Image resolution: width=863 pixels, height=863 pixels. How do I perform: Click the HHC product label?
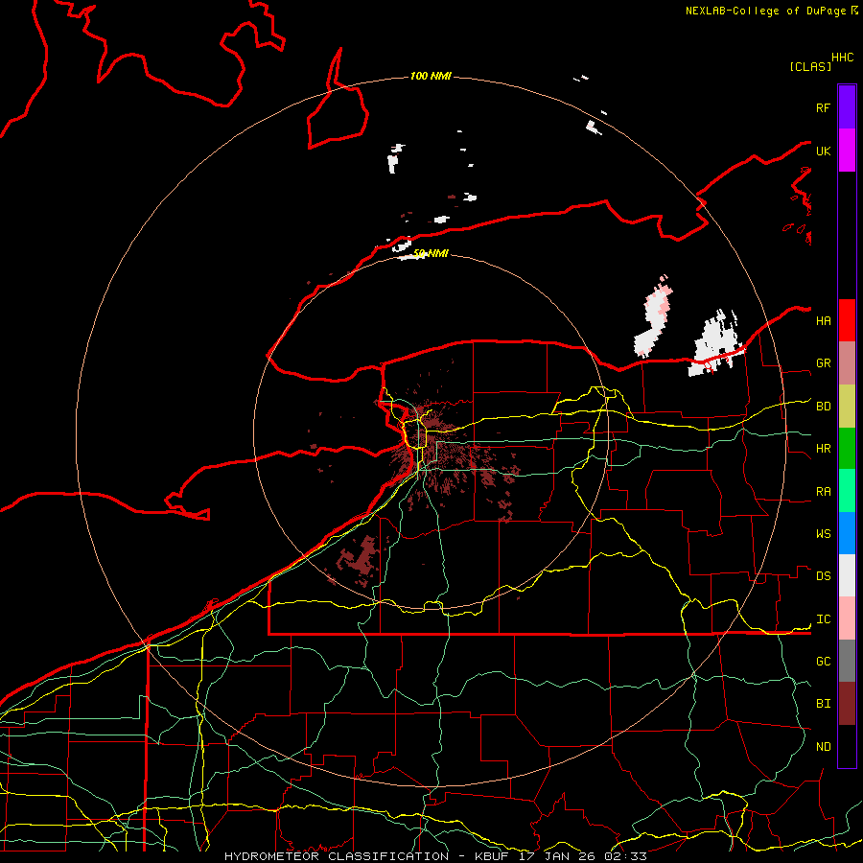842,58
